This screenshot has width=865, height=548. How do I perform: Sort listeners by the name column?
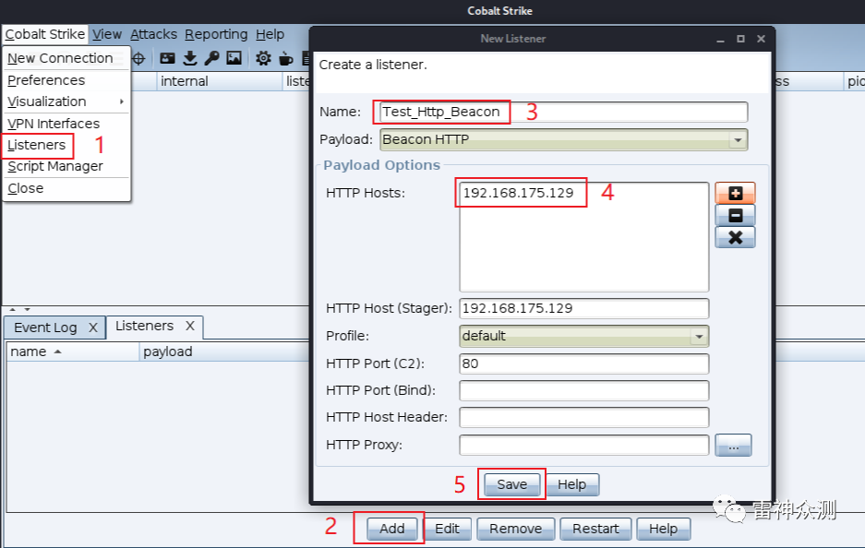73,351
